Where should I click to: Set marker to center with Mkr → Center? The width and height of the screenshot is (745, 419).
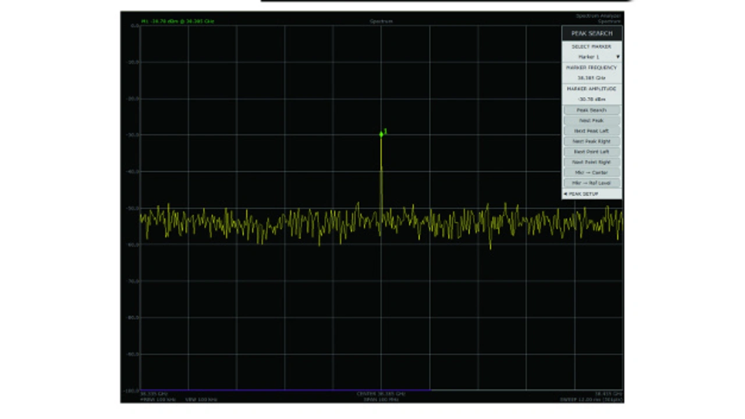(591, 173)
